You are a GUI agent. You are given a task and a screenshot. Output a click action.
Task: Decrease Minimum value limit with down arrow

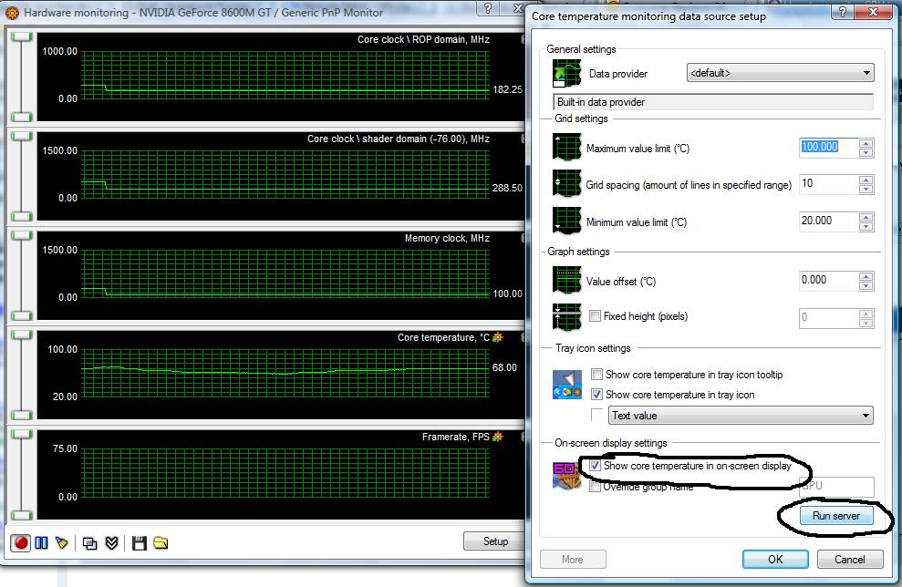coord(866,227)
